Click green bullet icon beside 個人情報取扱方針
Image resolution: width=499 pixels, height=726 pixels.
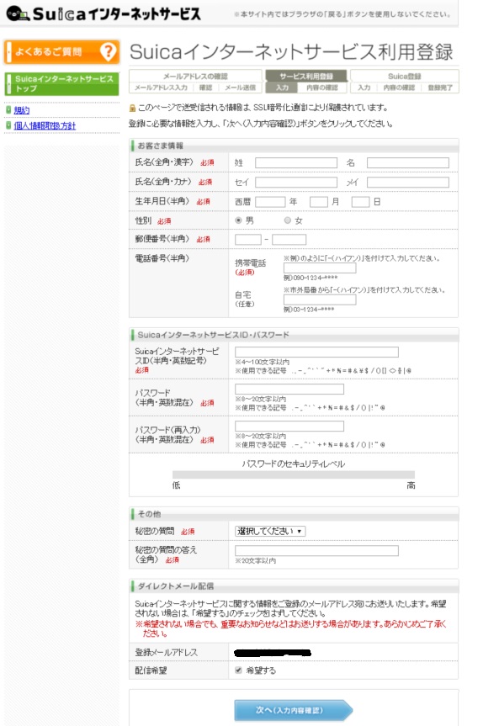pos(8,125)
